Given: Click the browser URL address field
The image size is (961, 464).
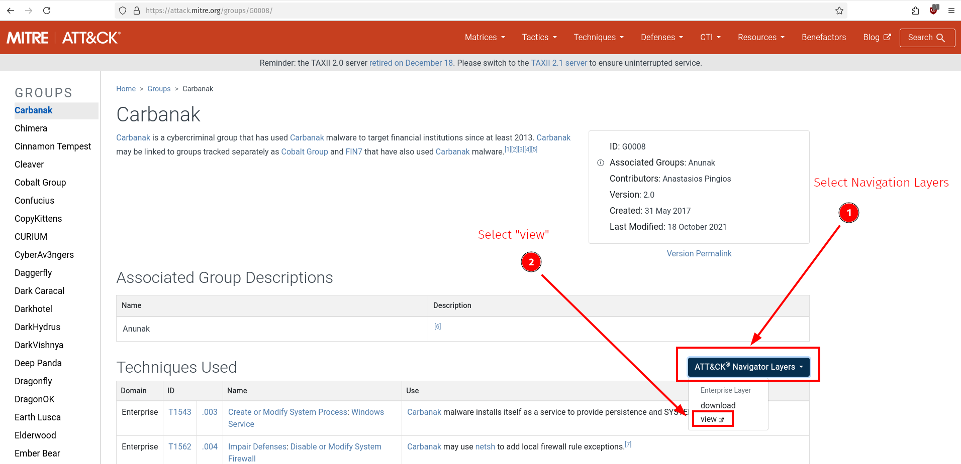Looking at the screenshot, I should click(x=452, y=11).
